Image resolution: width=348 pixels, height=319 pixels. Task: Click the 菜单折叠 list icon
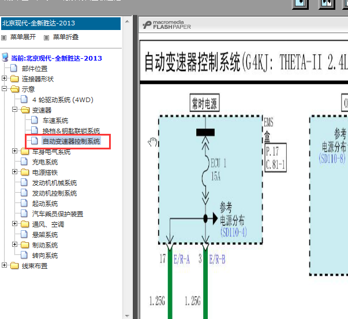(46, 38)
